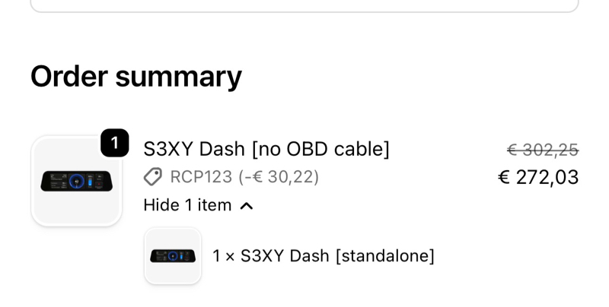Open the small S3XY Dash standalone thumbnail

coord(173,255)
